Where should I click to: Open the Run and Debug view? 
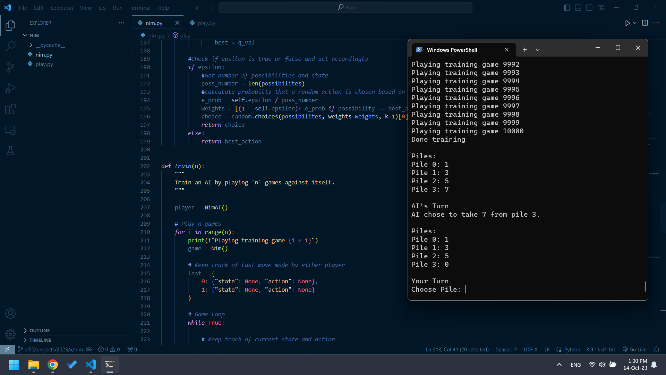(x=10, y=88)
